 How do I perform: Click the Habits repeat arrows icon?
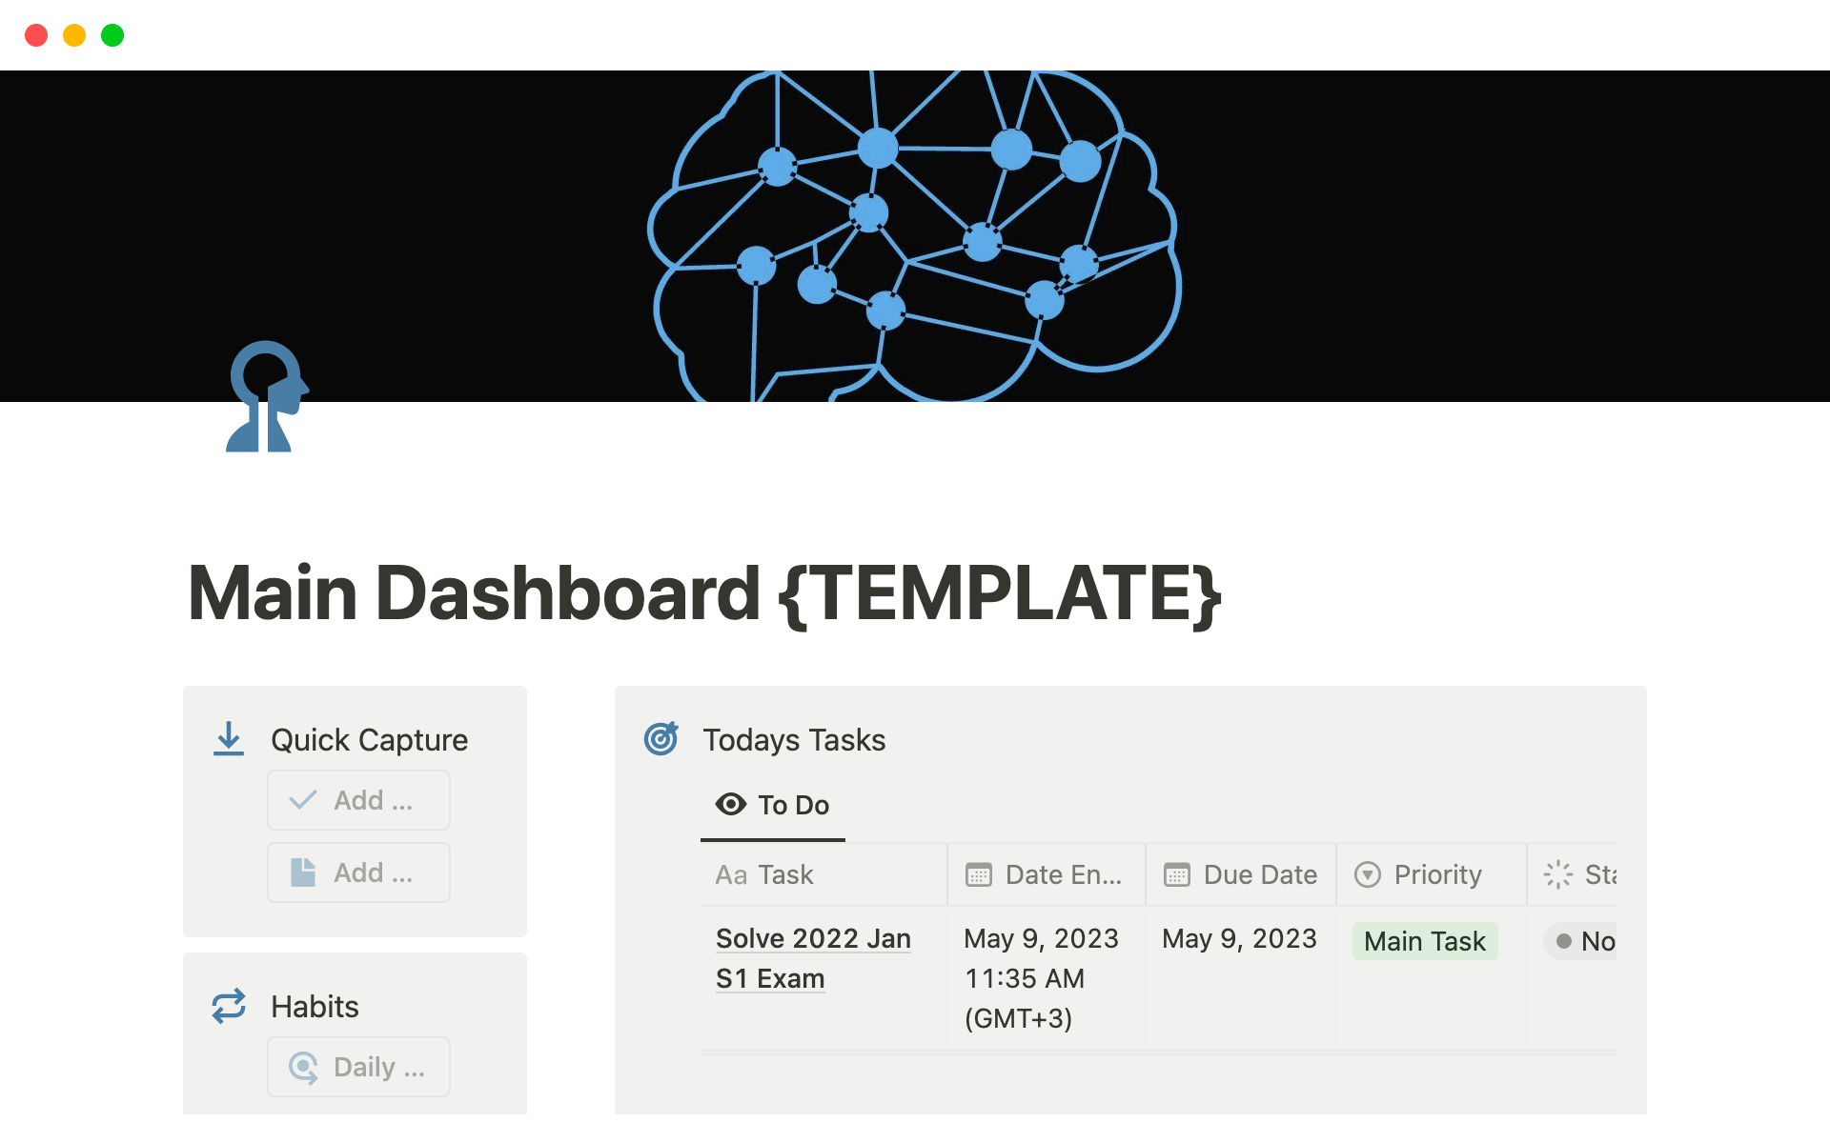[229, 1006]
